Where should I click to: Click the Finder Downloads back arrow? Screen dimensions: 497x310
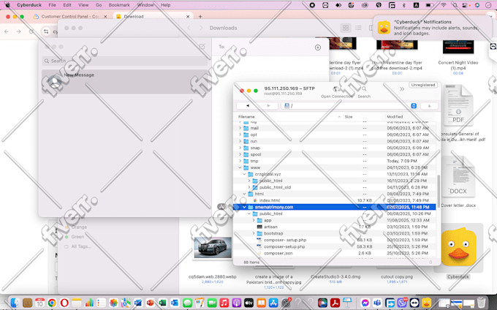[x=189, y=28]
